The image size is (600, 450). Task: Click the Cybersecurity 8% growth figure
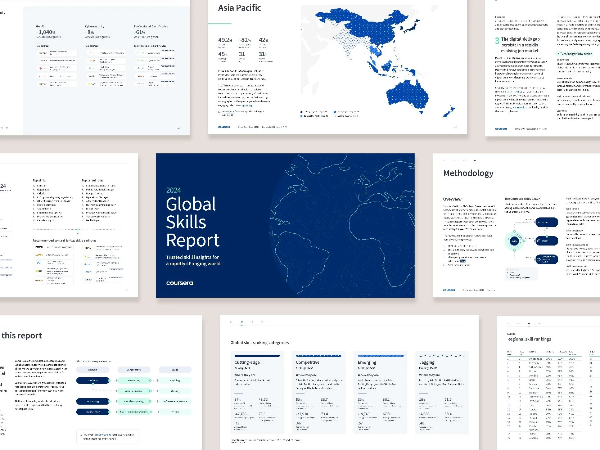pos(90,32)
